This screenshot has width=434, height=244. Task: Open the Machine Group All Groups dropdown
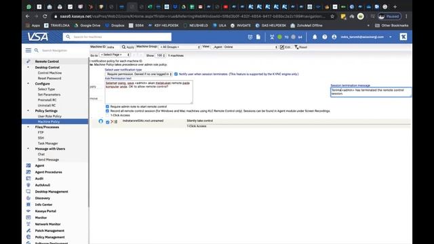[179, 47]
